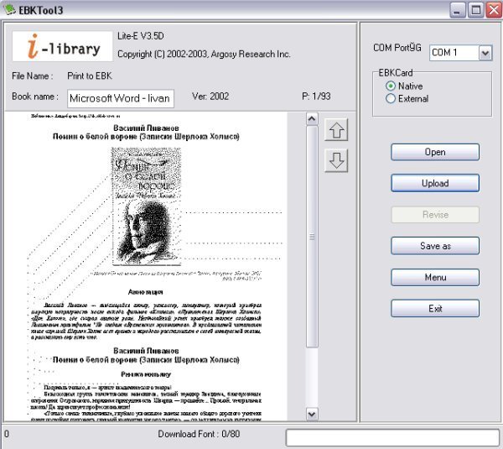Click the book cover image in preview
The height and width of the screenshot is (449, 503).
coord(146,206)
